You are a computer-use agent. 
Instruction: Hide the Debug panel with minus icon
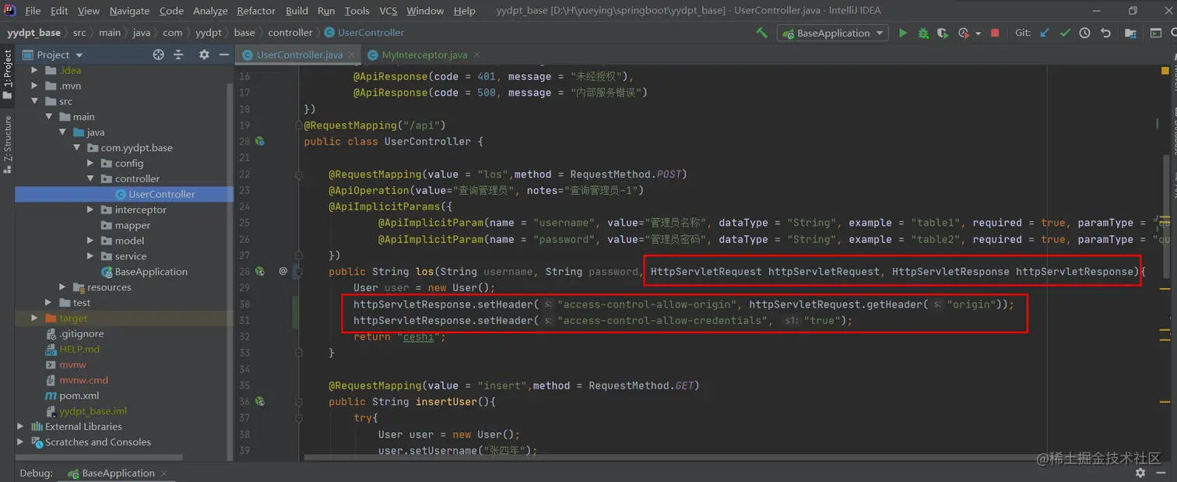pyautogui.click(x=1161, y=473)
